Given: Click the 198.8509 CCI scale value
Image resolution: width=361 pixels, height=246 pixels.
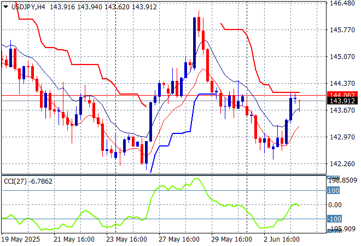Looking at the screenshot, I should coord(342,180).
